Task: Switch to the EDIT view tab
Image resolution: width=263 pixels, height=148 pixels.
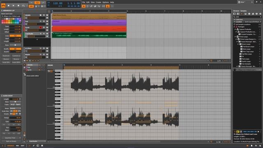Action: point(23,146)
